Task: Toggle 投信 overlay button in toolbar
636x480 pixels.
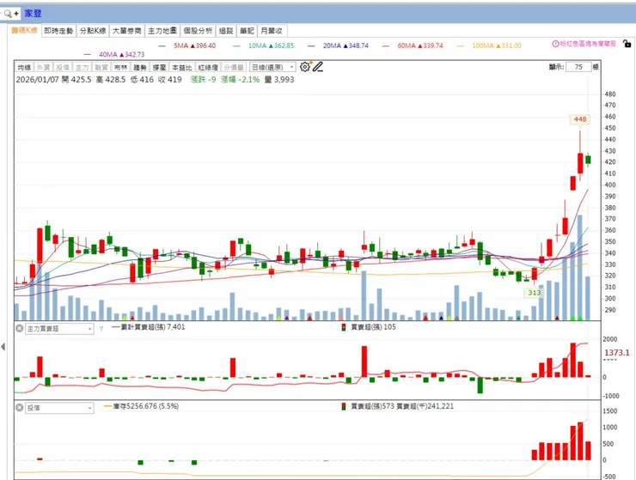Action: [x=63, y=67]
